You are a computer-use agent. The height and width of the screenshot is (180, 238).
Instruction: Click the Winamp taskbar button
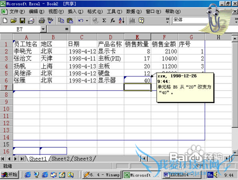pos(102,175)
